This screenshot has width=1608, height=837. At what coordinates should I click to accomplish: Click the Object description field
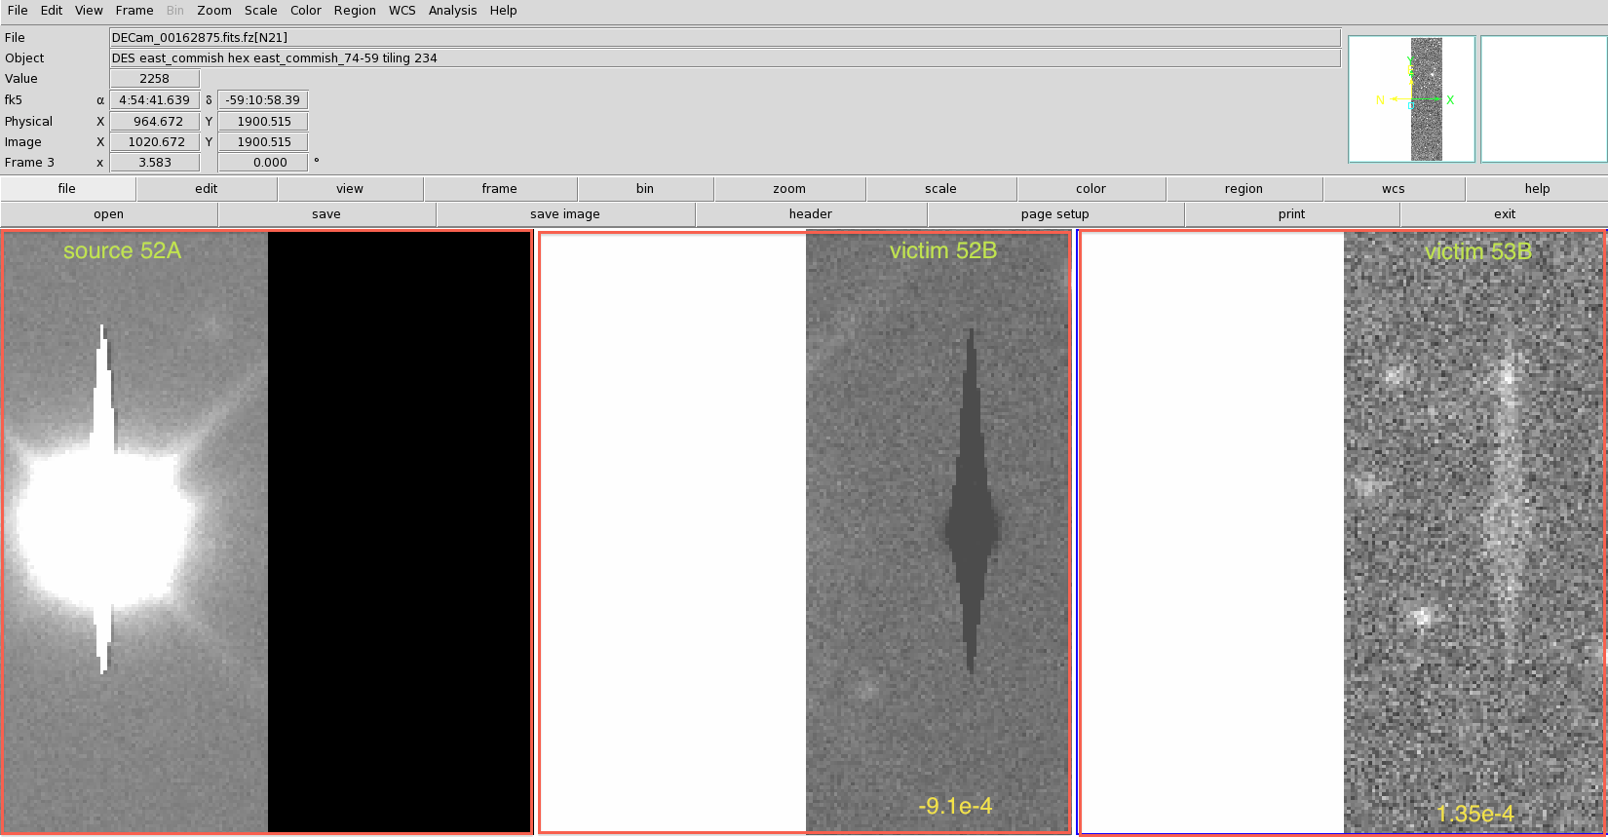[x=724, y=58]
